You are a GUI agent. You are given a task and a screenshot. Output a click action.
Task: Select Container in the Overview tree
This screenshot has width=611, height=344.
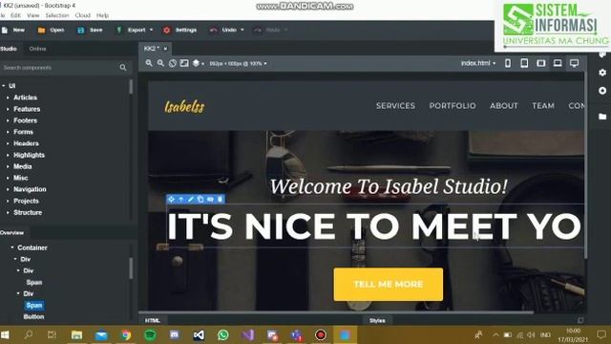pyautogui.click(x=32, y=247)
